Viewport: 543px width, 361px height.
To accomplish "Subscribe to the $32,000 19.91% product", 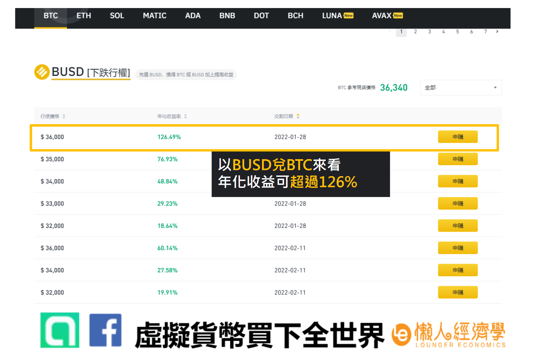I will [x=458, y=292].
